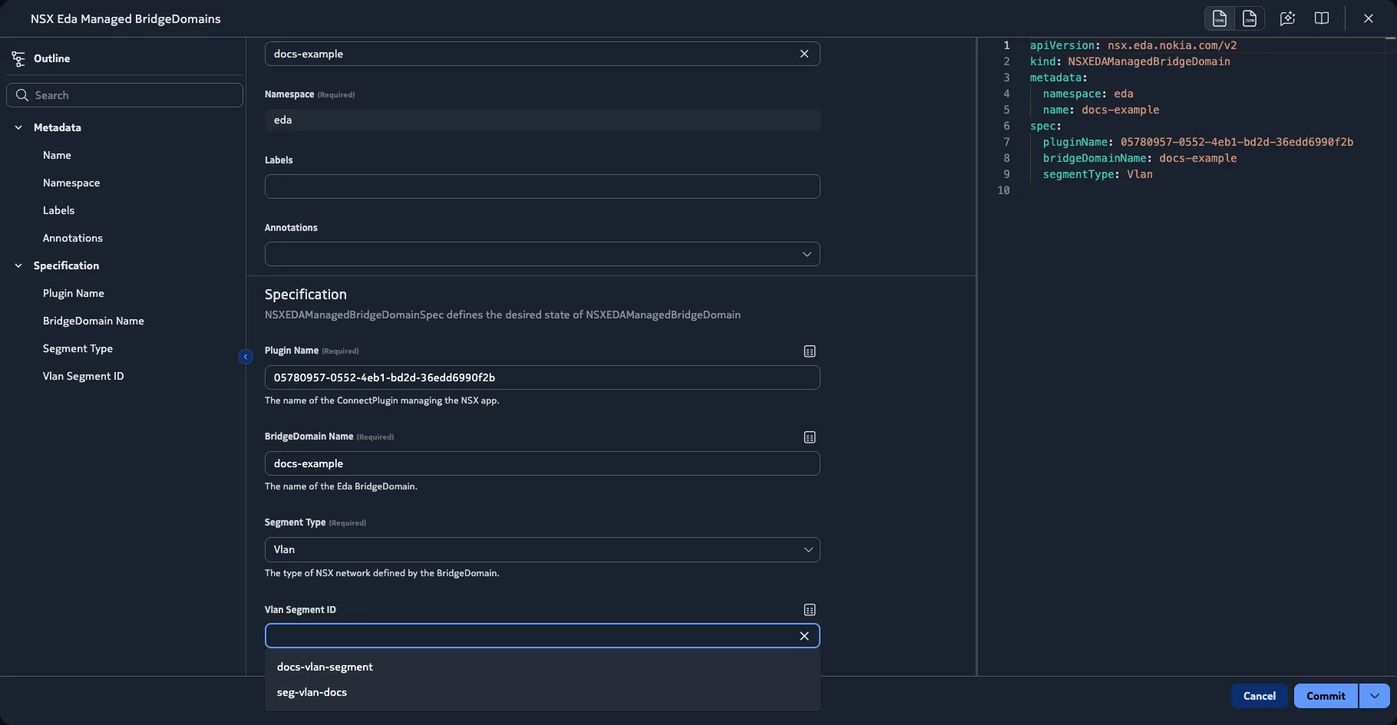Viewport: 1397px width, 725px height.
Task: Jump to Namespace in the outline
Action: click(x=71, y=183)
